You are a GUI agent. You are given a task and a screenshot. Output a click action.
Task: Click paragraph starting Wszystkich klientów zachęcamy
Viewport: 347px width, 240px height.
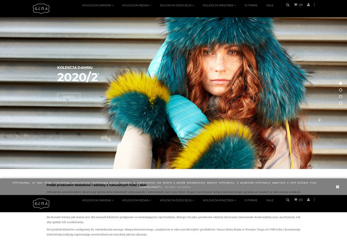(173, 232)
